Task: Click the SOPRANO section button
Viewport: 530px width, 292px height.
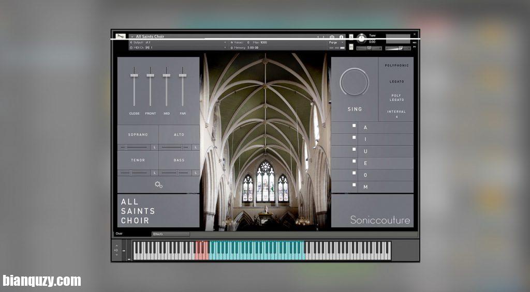Action: (x=138, y=135)
